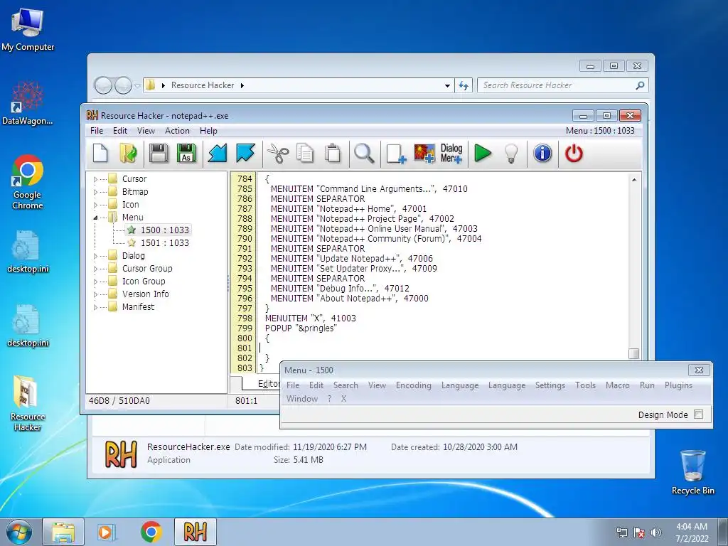The height and width of the screenshot is (546, 728).
Task: Select the Version Info folder in tree
Action: click(x=145, y=294)
